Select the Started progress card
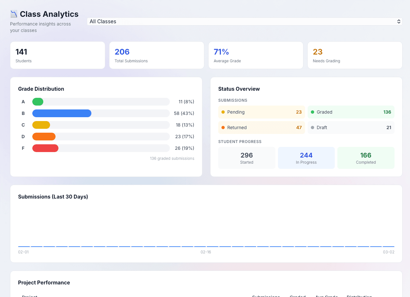 246,158
